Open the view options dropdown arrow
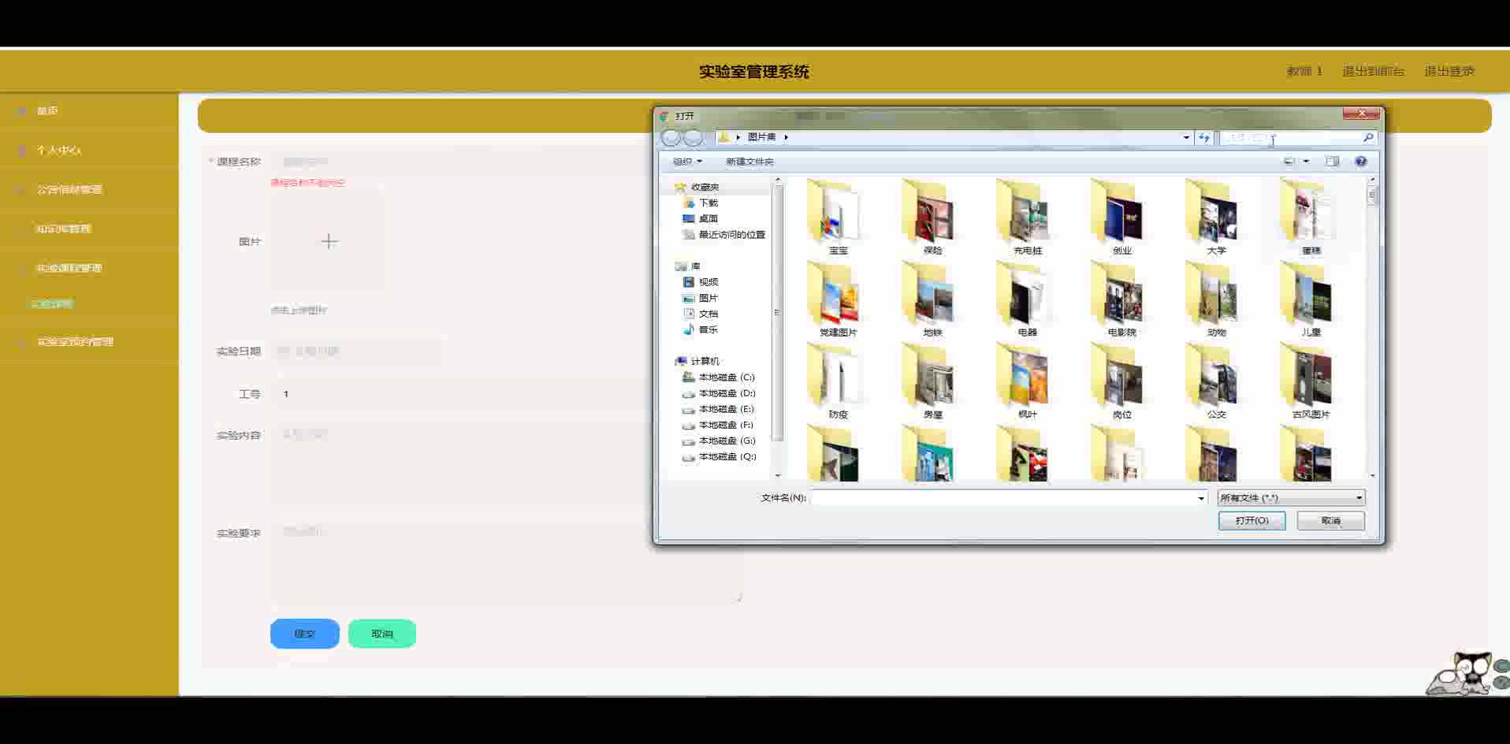Image resolution: width=1510 pixels, height=744 pixels. [1306, 162]
